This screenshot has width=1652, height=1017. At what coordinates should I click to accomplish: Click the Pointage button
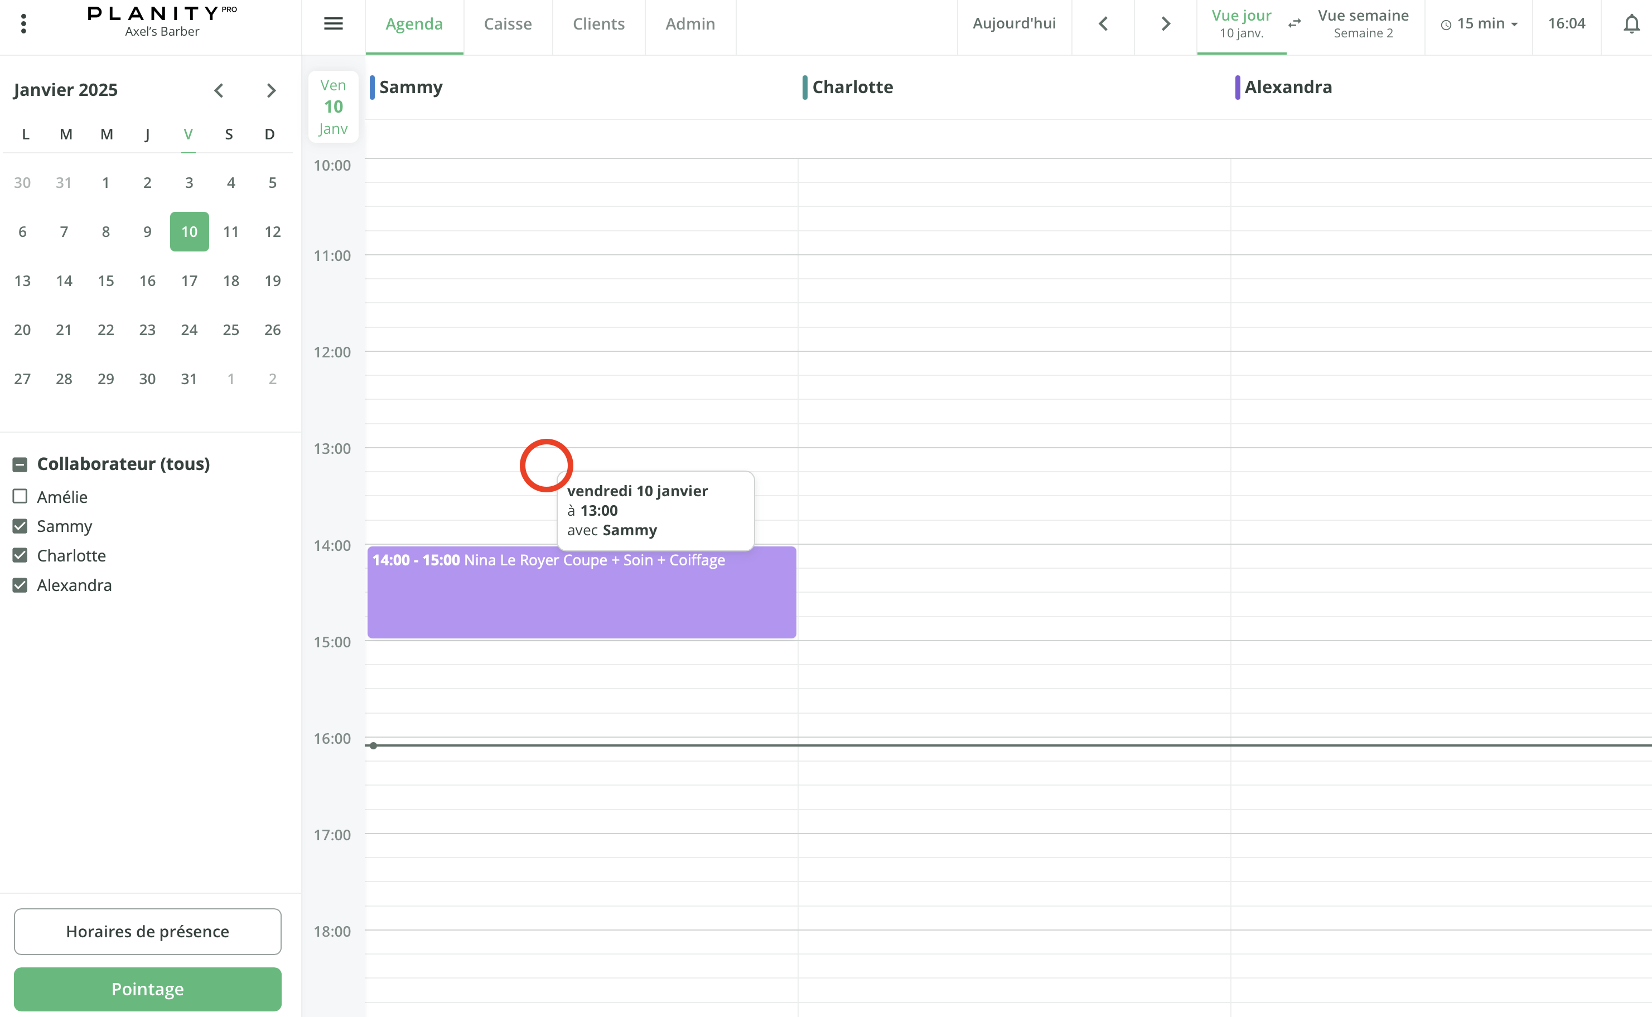[147, 989]
